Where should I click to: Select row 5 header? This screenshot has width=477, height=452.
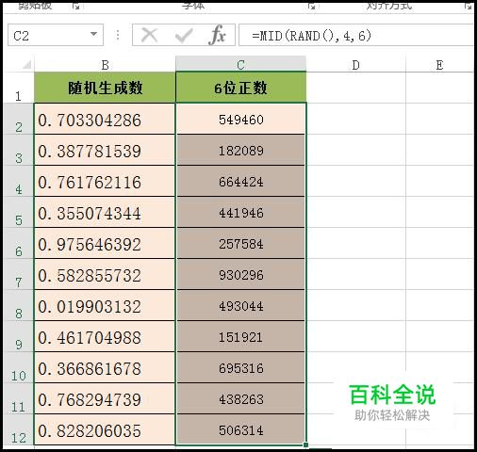click(18, 212)
